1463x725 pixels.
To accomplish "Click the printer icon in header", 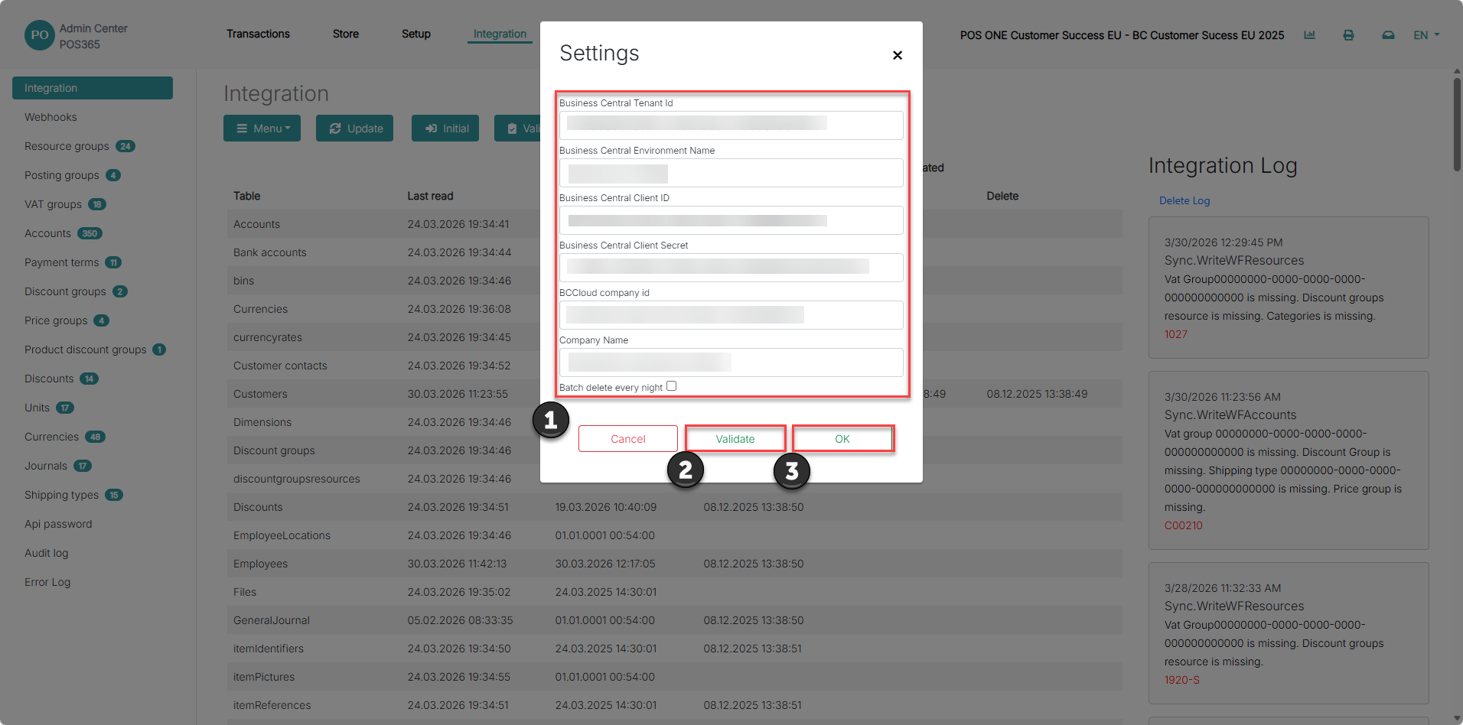I will 1348,35.
